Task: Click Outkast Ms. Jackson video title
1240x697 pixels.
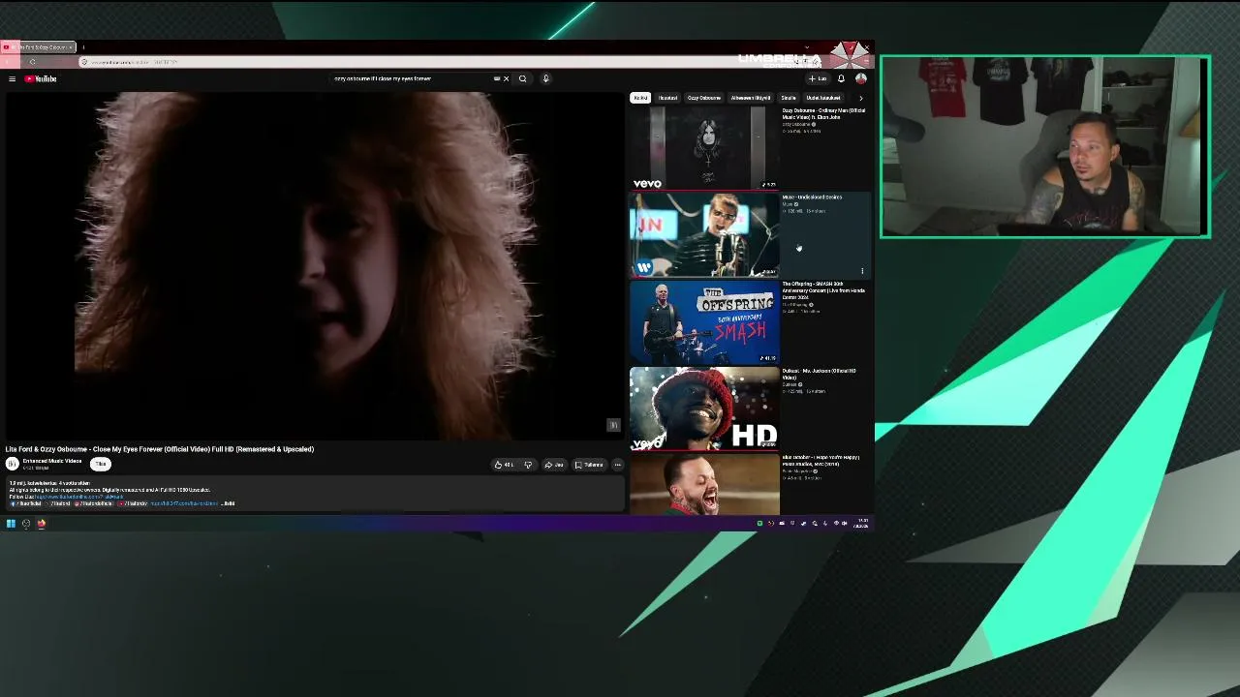Action: [820, 375]
